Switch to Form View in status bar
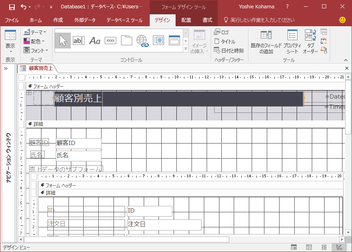 pos(293,247)
